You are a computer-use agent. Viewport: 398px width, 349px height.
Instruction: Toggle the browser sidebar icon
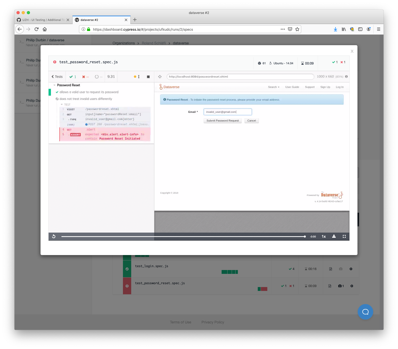tap(360, 29)
